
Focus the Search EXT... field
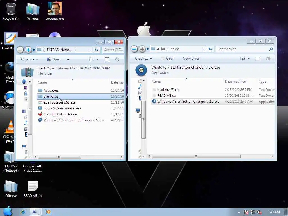[113, 50]
